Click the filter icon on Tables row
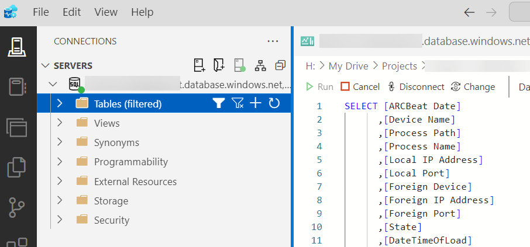Screen dimensions: 530x247 coord(218,103)
